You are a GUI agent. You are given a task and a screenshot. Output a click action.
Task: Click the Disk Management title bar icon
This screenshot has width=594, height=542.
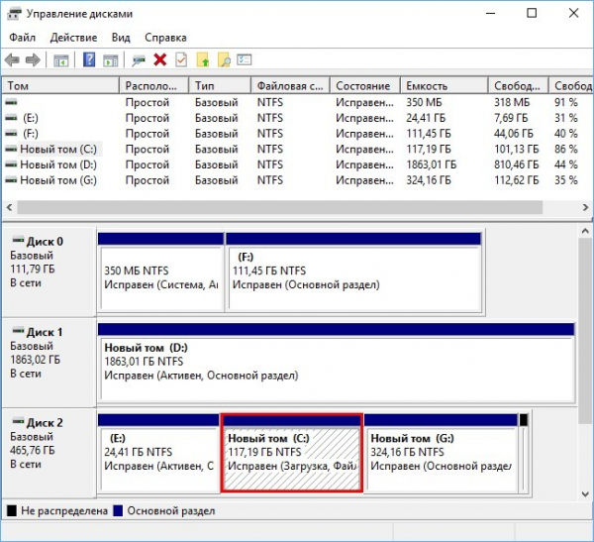pyautogui.click(x=15, y=14)
